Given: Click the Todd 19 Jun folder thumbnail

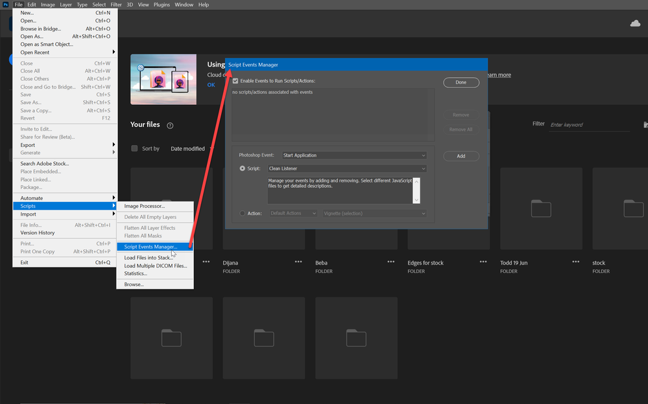Looking at the screenshot, I should click(541, 208).
